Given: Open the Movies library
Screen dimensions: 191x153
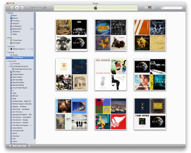Looking at the screenshot, I should pyautogui.click(x=20, y=18).
